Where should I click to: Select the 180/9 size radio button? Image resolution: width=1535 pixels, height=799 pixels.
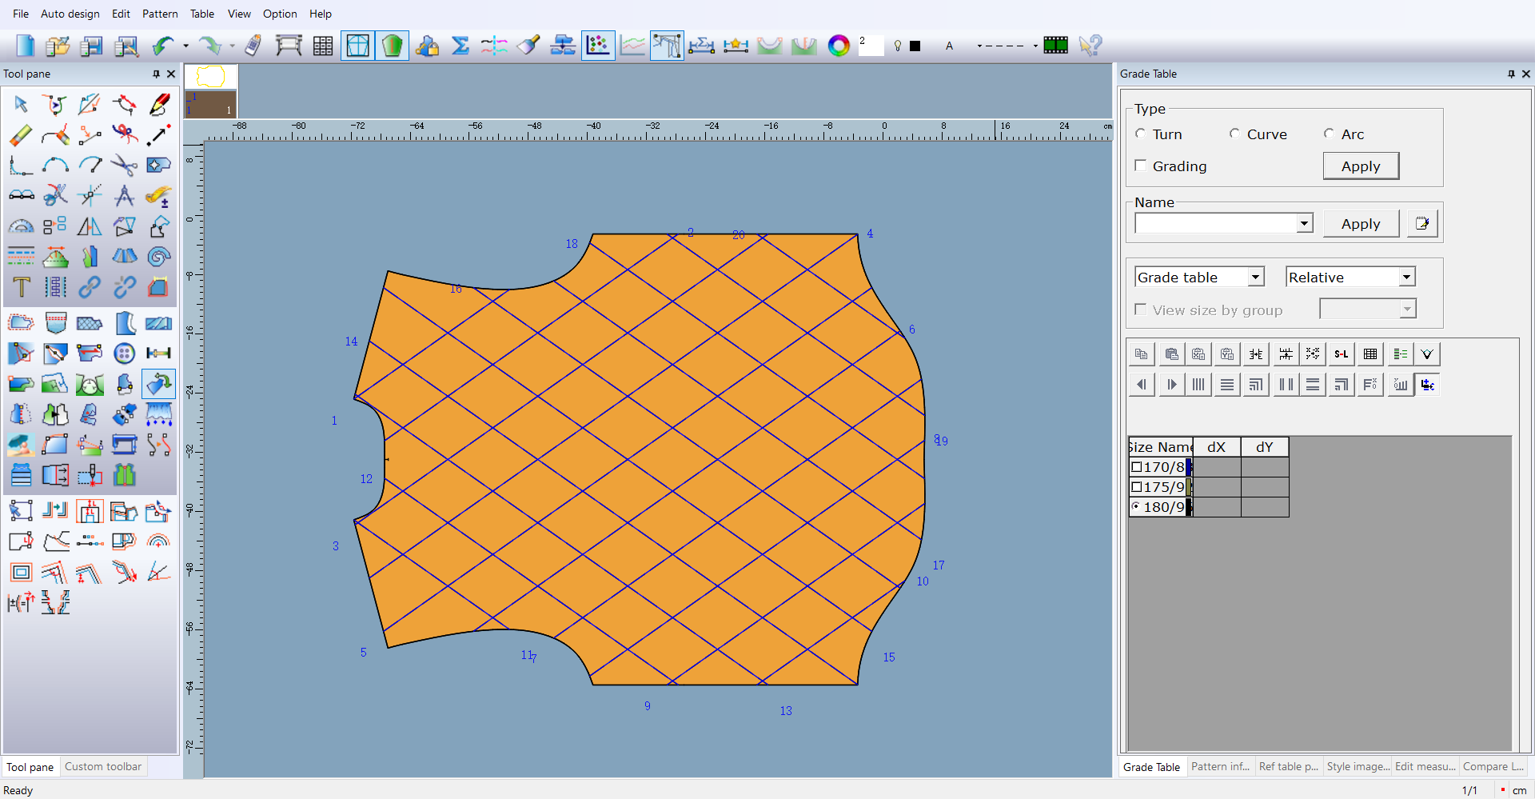[x=1136, y=506]
